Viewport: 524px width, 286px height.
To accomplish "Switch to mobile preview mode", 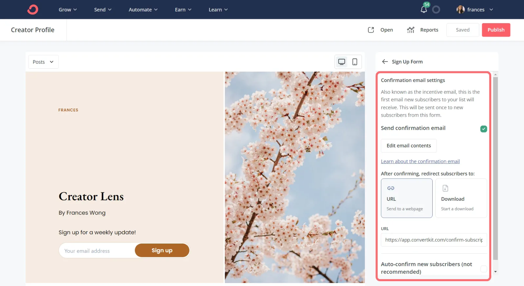I will (355, 62).
